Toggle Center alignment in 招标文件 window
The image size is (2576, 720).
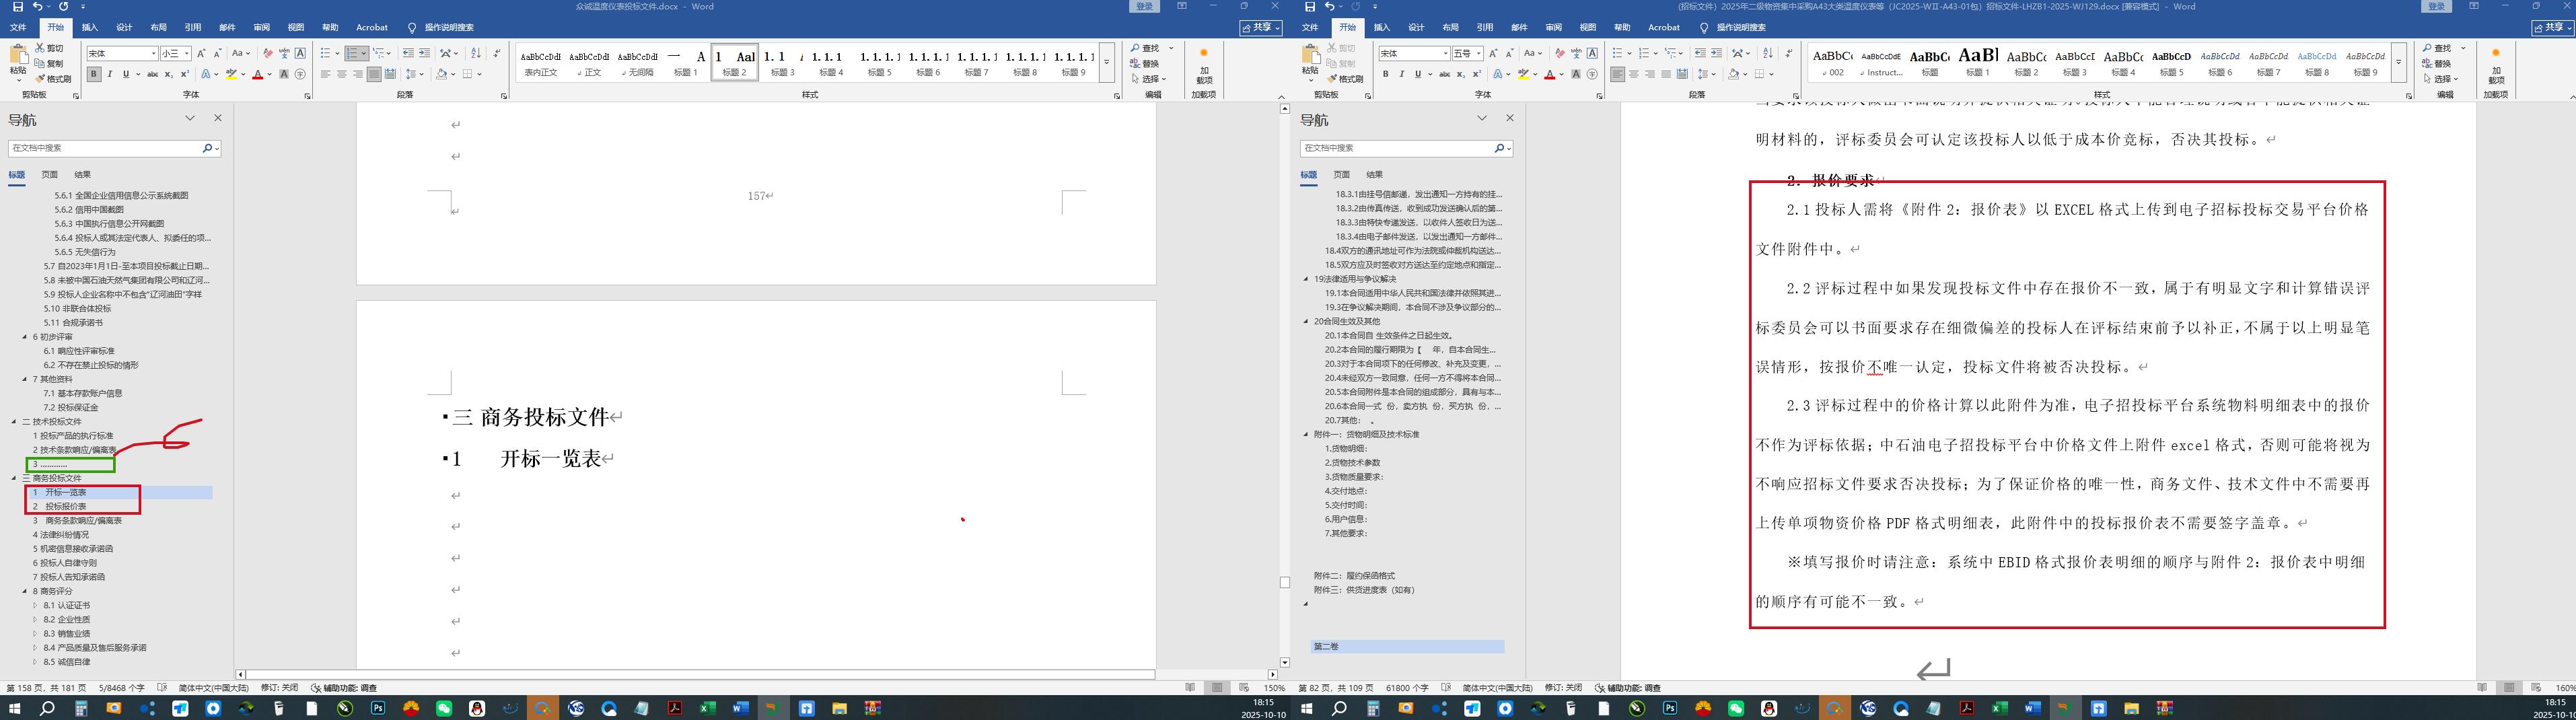tap(1633, 74)
